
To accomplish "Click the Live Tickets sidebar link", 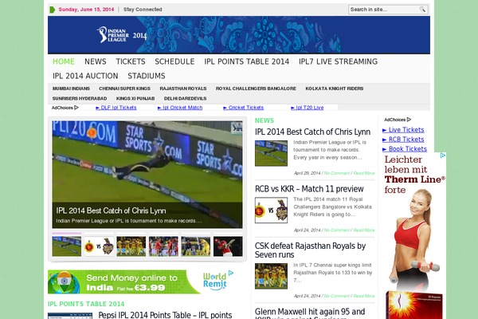I will click(403, 130).
